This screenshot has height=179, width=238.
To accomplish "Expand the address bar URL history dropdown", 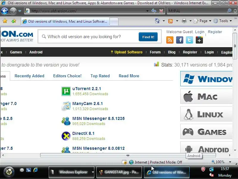I will coord(147,11).
